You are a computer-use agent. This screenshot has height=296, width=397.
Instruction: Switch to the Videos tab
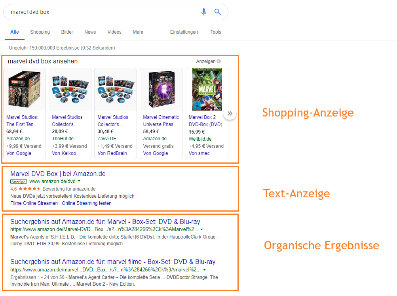coord(114,32)
